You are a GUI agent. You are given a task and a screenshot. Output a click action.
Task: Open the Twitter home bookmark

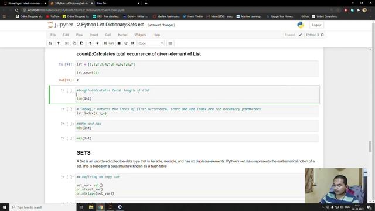pos(193,16)
